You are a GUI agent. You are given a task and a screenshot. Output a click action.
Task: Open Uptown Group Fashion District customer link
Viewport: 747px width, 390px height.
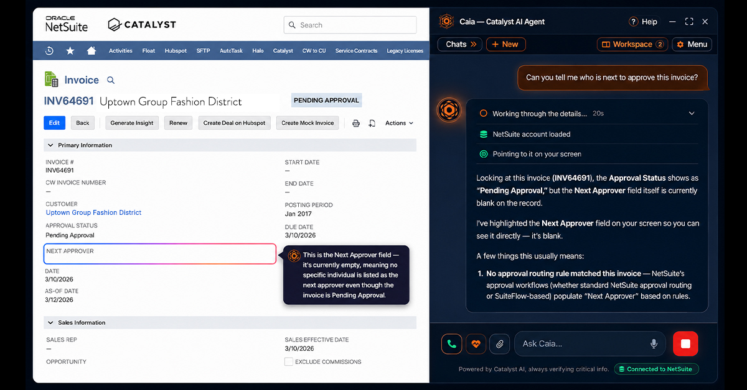tap(93, 212)
